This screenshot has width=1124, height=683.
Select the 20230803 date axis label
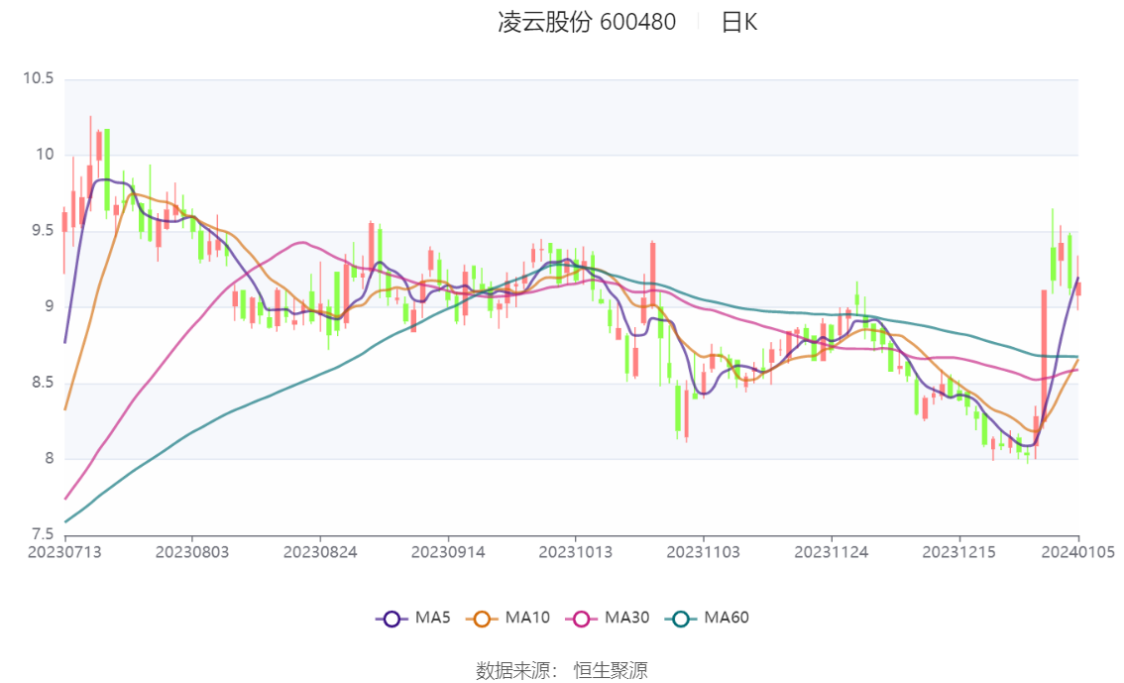192,552
